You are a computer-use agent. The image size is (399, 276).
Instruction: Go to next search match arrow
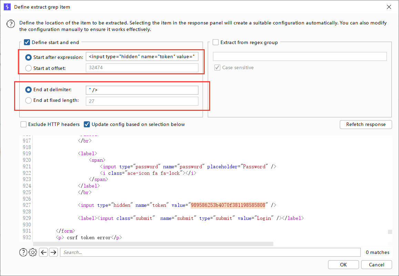click(53, 252)
